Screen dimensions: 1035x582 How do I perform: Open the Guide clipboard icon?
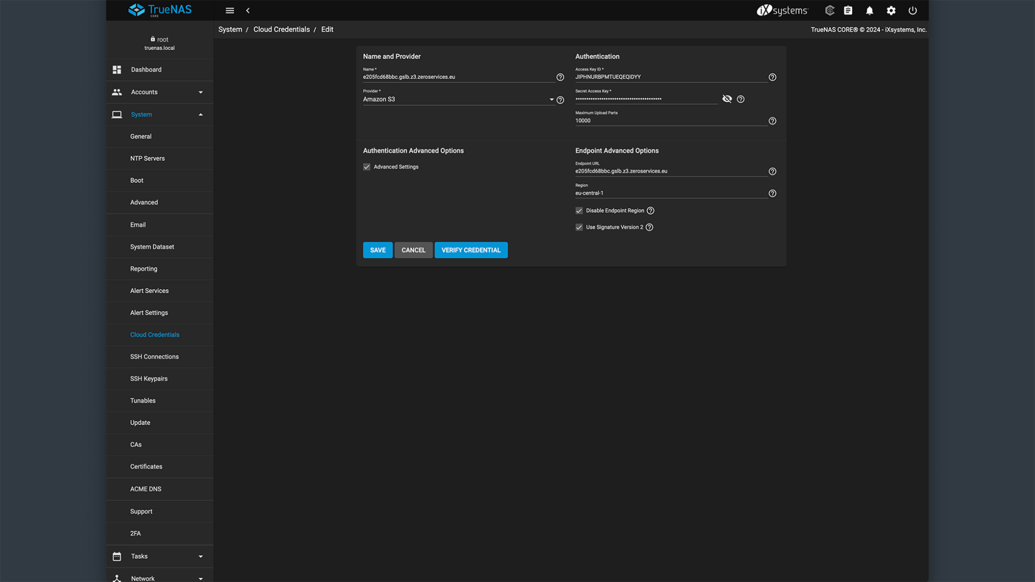(848, 10)
